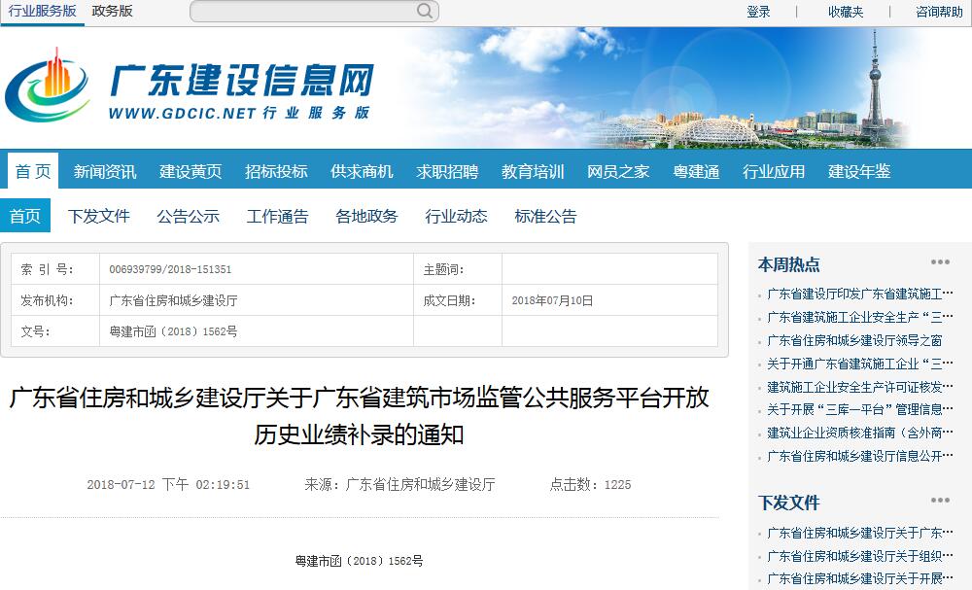
Task: Open 新闻资讯 menu item
Action: point(105,172)
